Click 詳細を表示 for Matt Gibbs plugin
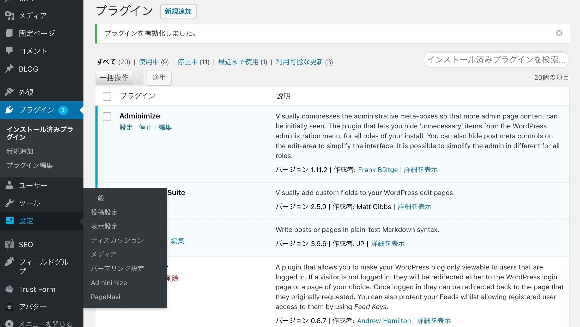This screenshot has height=327, width=580. [x=415, y=207]
